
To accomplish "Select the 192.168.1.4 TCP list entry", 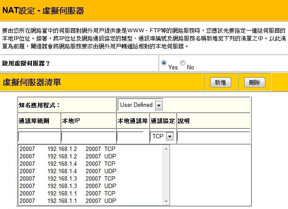I will 68,164.
